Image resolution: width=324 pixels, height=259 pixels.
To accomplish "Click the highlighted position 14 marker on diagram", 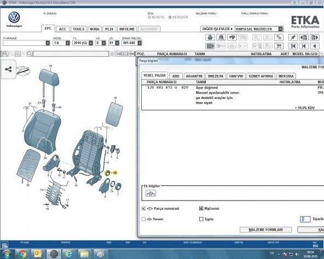I will point(115,173).
